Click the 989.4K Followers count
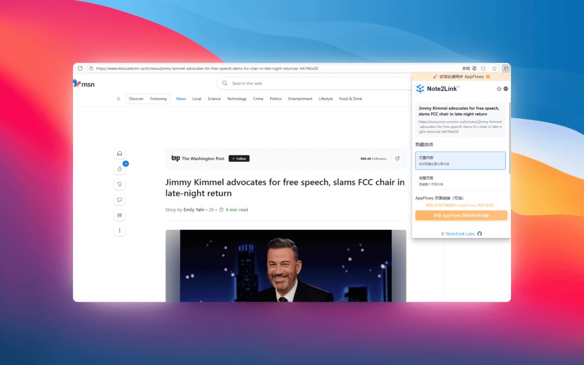The height and width of the screenshot is (365, 584). click(373, 159)
